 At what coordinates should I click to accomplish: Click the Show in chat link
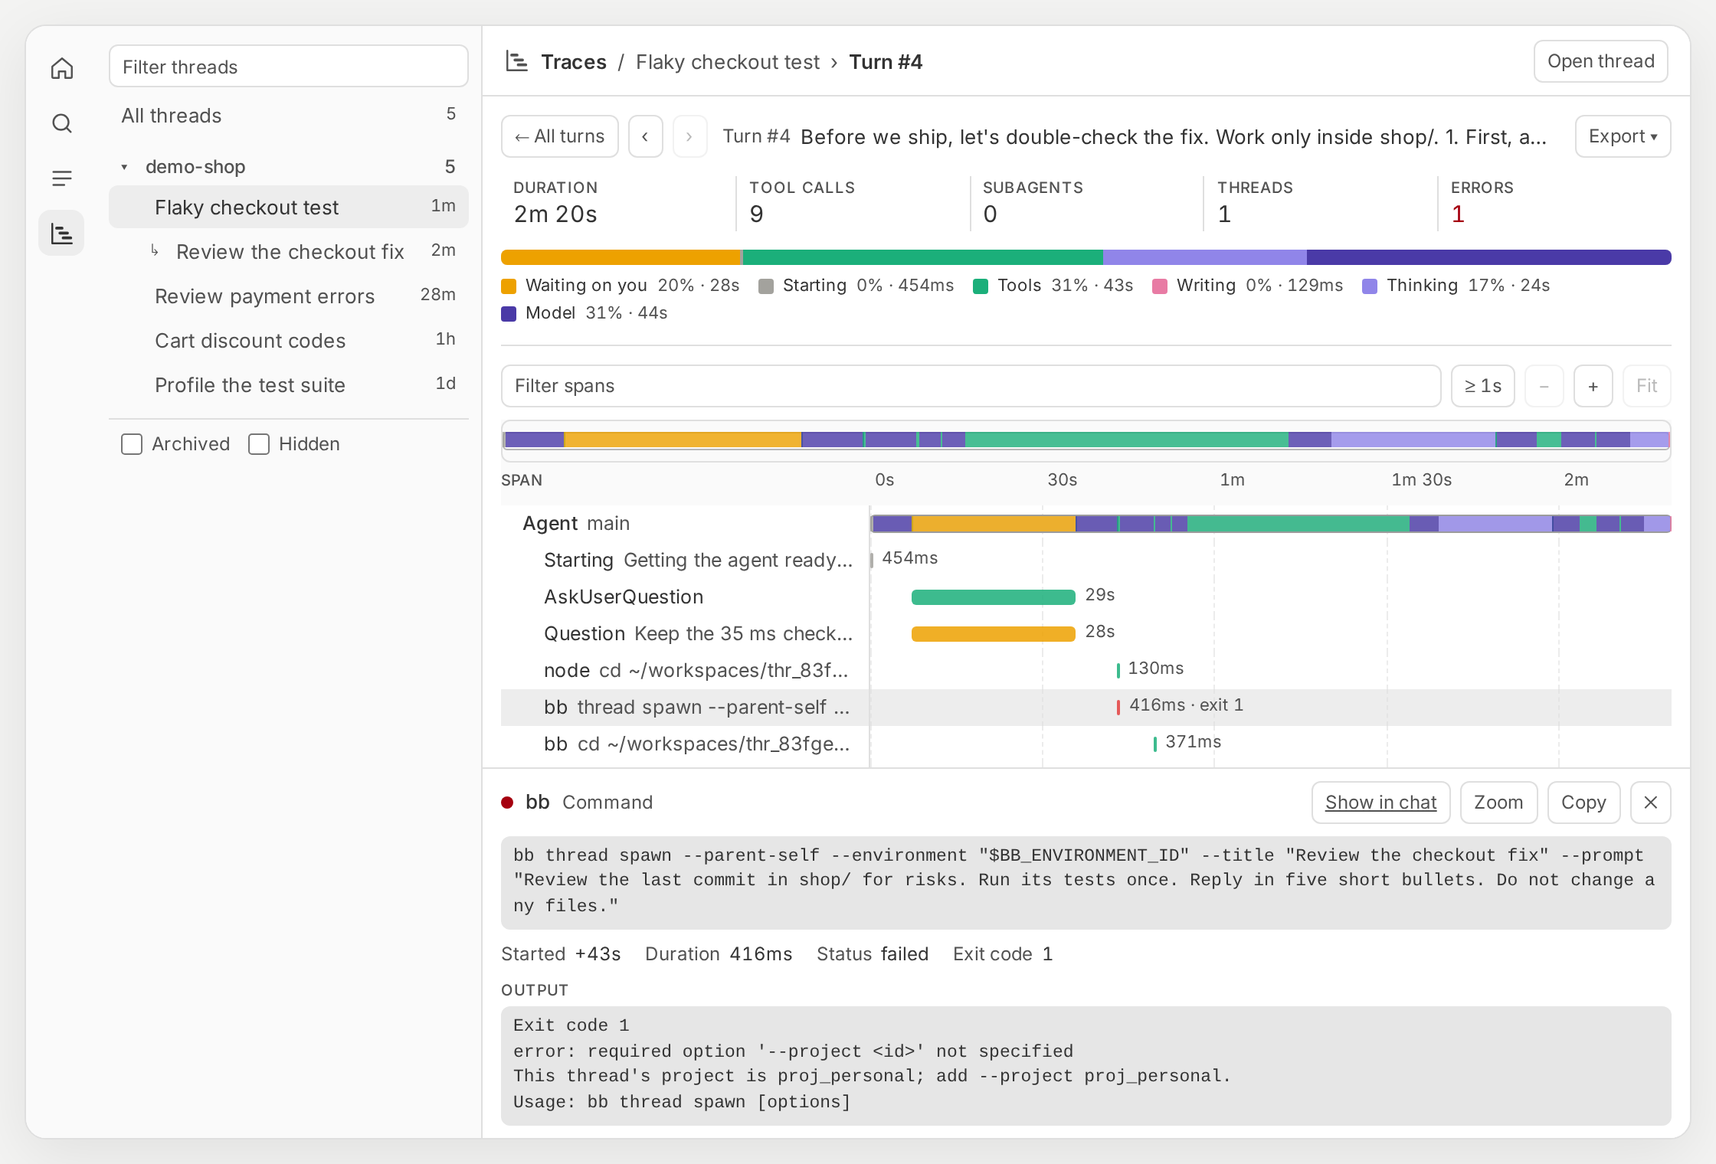(x=1380, y=803)
